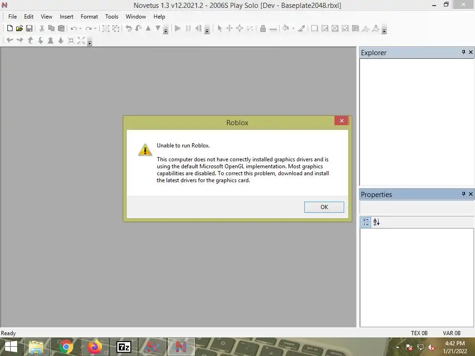The width and height of the screenshot is (475, 356).
Task: Open the Undo history dropdown arrow
Action: [x=81, y=28]
